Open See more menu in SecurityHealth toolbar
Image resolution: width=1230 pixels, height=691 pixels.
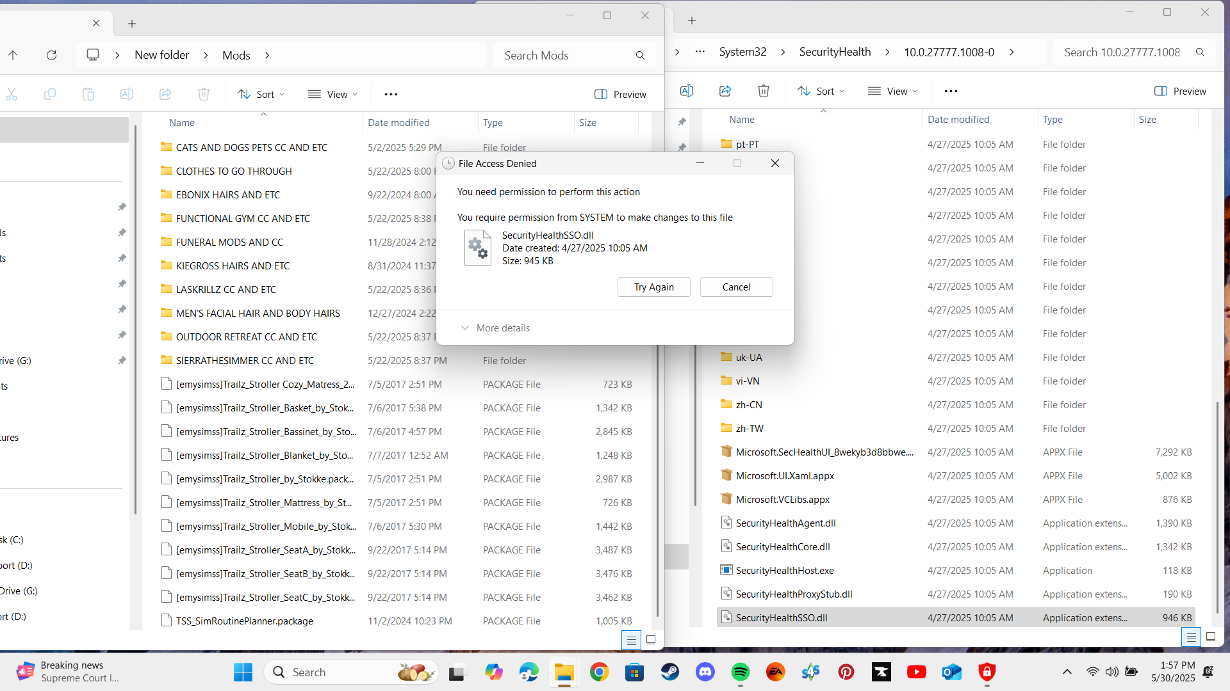click(951, 91)
